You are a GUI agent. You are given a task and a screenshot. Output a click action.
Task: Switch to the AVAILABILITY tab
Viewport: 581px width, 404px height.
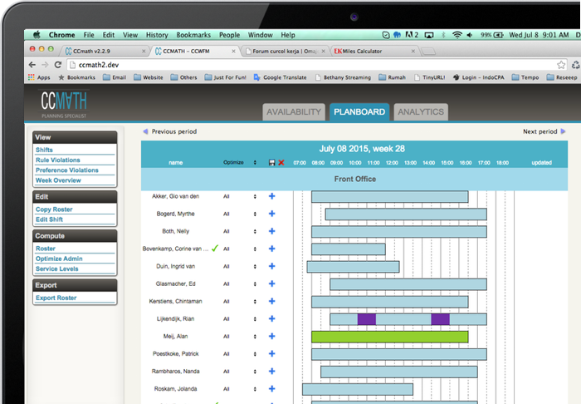coord(294,112)
